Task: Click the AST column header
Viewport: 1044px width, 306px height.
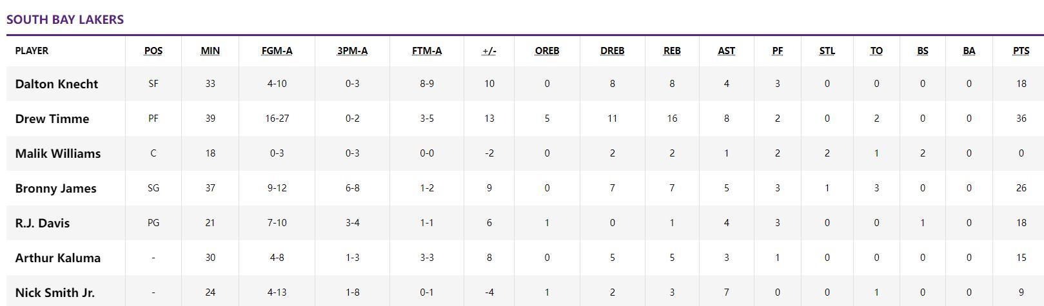Action: point(726,50)
